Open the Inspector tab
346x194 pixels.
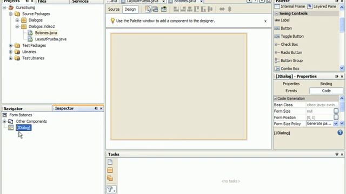click(64, 108)
